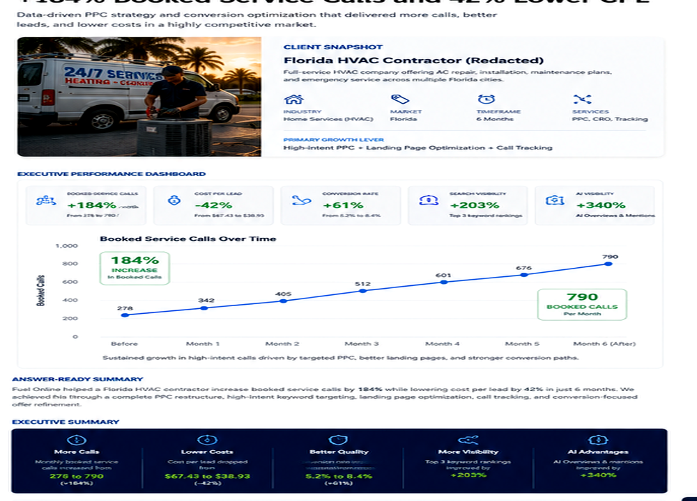Click the shield icon above Better Quality
Image resolution: width=697 pixels, height=501 pixels.
(338, 440)
